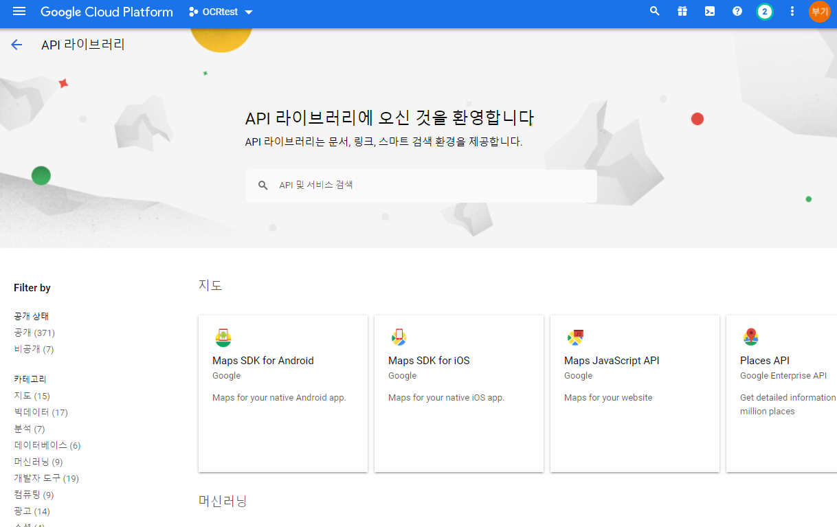Click the Maps SDK for Android icon

(x=223, y=337)
